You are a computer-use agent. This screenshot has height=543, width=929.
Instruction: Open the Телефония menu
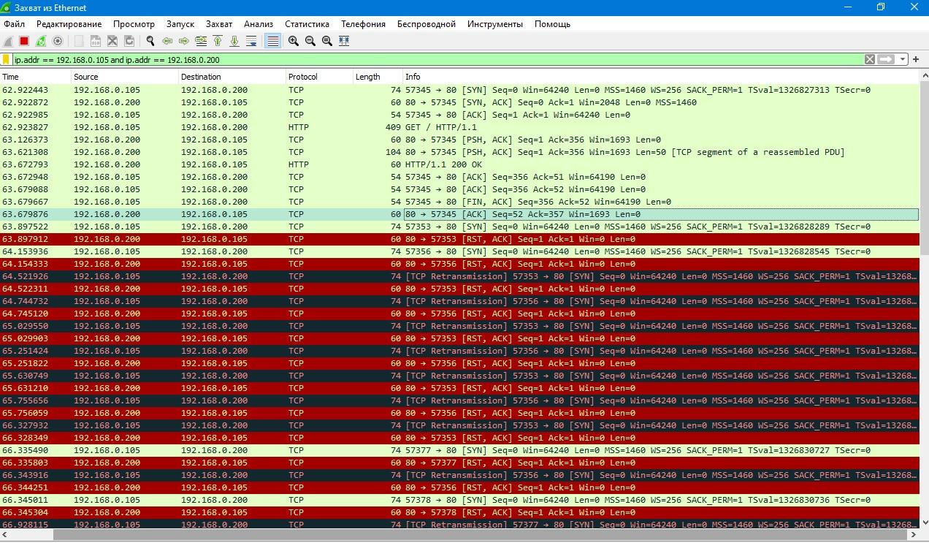pos(363,24)
